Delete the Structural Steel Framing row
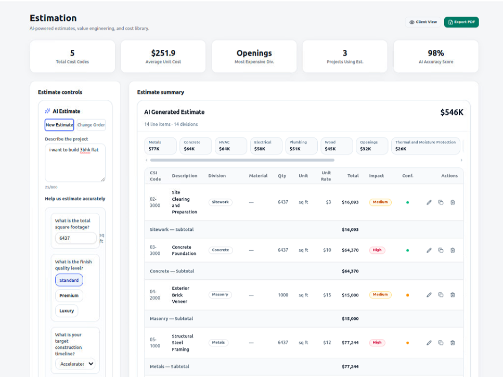The height and width of the screenshot is (377, 503). coord(453,343)
